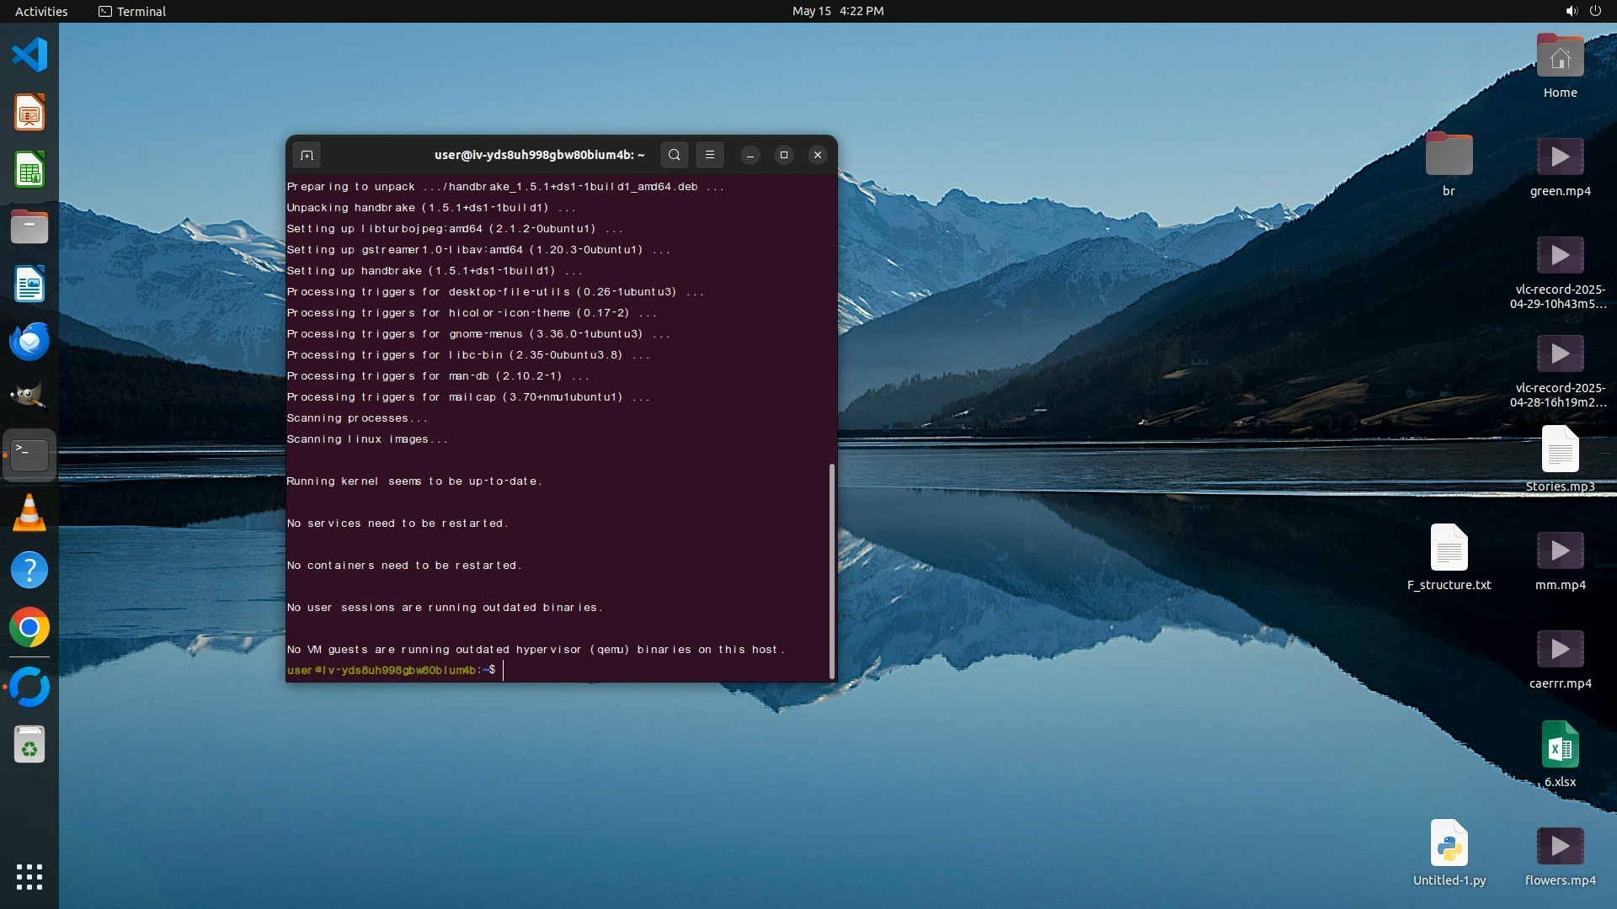Launch GIMP from dock
This screenshot has width=1617, height=909.
tap(29, 397)
